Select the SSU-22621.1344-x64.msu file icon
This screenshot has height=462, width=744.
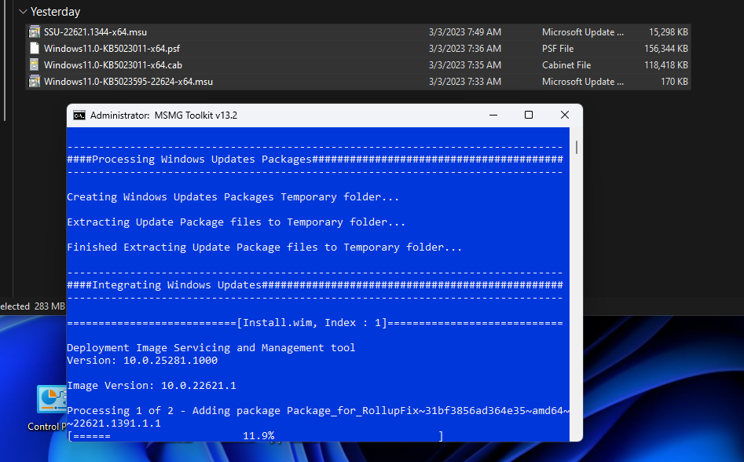34,31
